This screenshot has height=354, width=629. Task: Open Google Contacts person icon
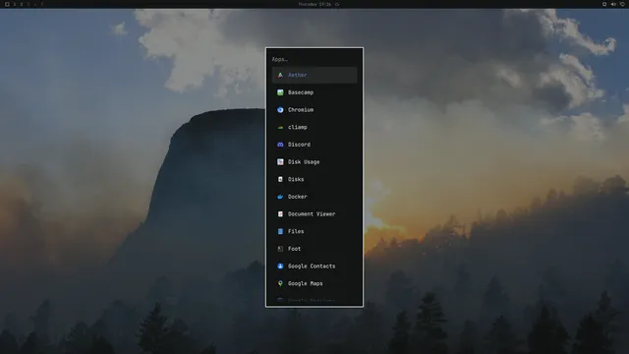(280, 266)
